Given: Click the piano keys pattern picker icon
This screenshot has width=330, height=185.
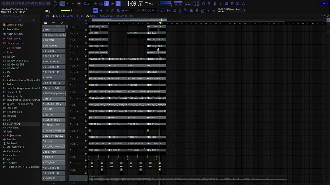Looking at the screenshot, I should click(x=46, y=23).
